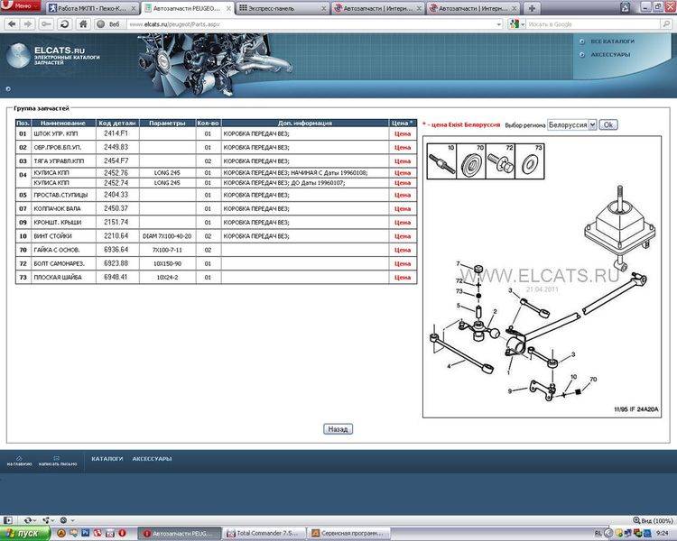677x541 pixels.
Task: Click Цена link for ШТОК УПР. КПП row
Action: 402,134
